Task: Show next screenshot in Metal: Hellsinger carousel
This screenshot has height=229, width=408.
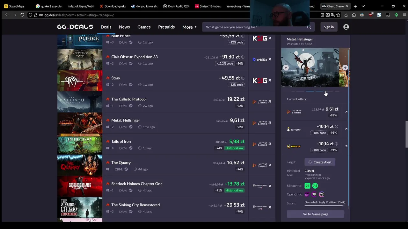Action: [345, 68]
